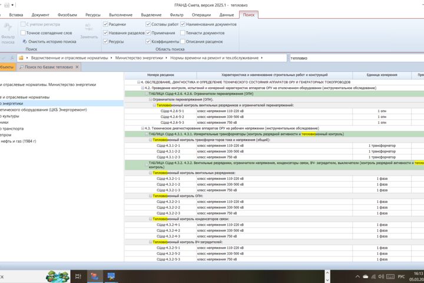This screenshot has width=424, height=283.
Task: Enable С учетом регистра checkbox
Action: point(23,24)
